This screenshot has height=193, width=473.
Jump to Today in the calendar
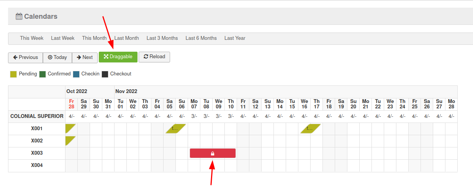[57, 57]
